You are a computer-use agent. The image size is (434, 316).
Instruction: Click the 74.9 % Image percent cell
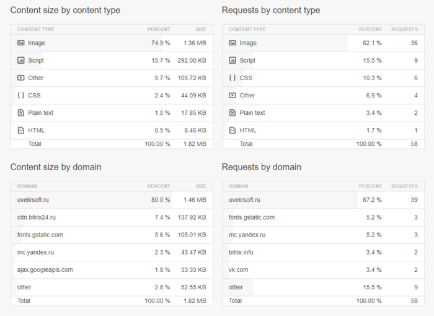(x=161, y=43)
